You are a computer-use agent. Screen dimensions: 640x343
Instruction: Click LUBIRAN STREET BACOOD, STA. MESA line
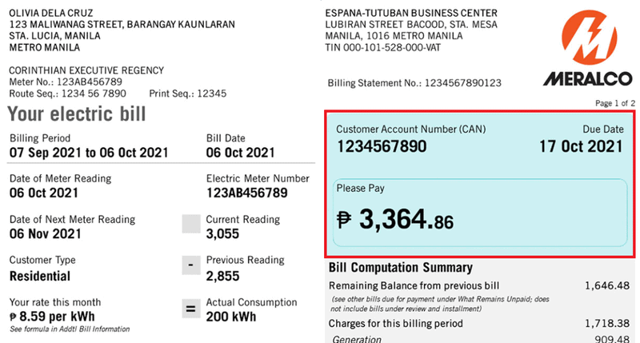click(411, 25)
